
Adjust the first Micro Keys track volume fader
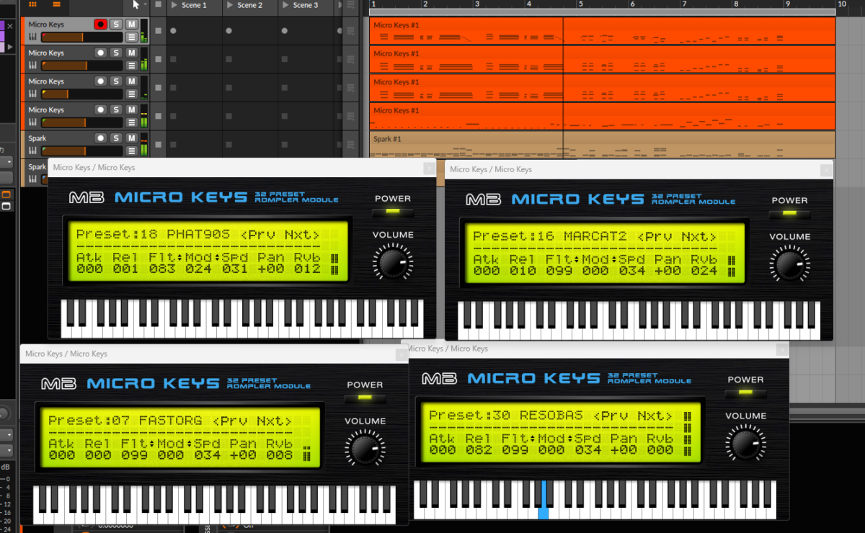[82, 37]
